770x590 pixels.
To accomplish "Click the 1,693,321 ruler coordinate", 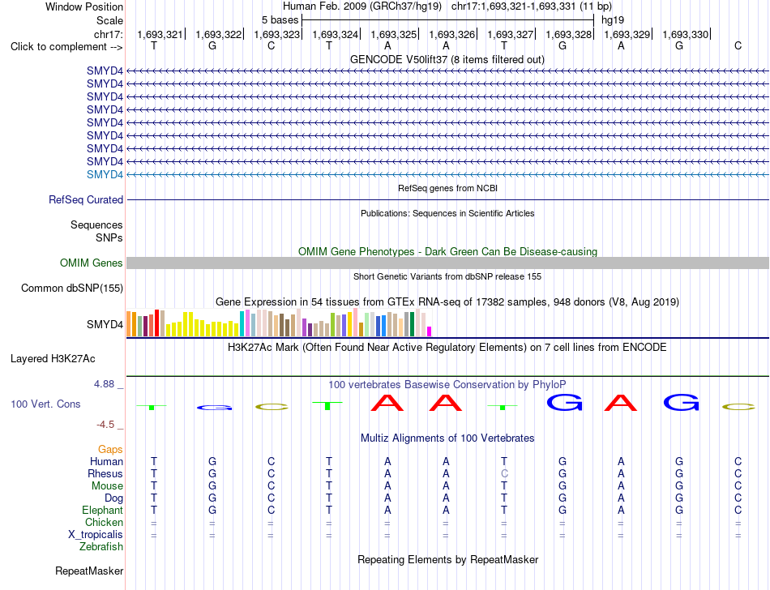I will click(x=160, y=34).
